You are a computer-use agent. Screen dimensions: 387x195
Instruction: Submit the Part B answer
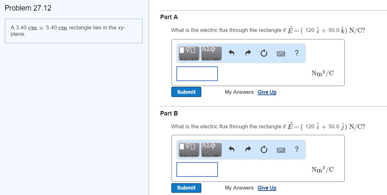click(186, 188)
